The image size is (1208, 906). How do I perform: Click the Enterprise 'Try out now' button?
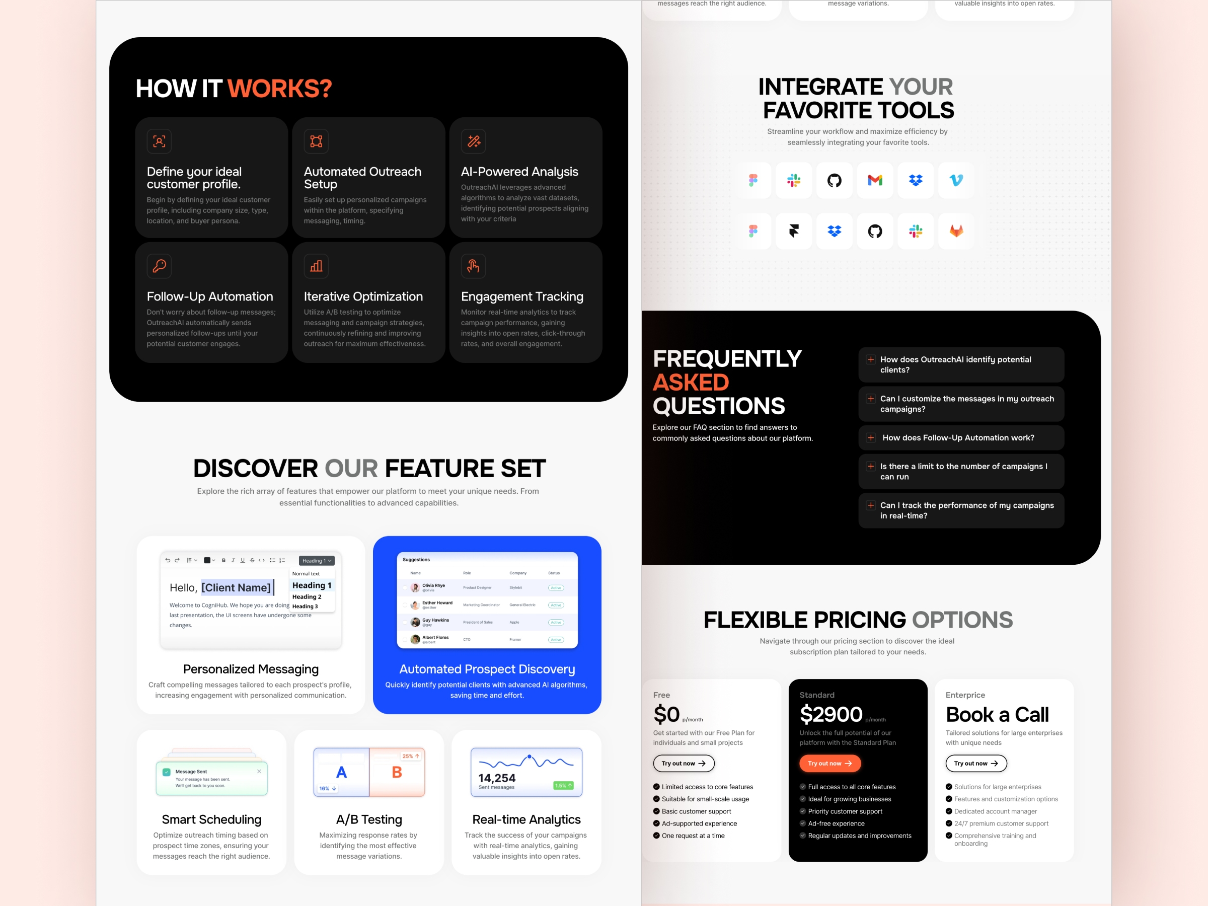976,762
